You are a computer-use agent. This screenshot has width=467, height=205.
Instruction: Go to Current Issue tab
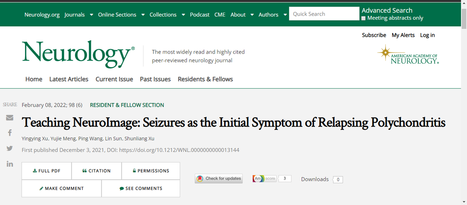pyautogui.click(x=114, y=79)
